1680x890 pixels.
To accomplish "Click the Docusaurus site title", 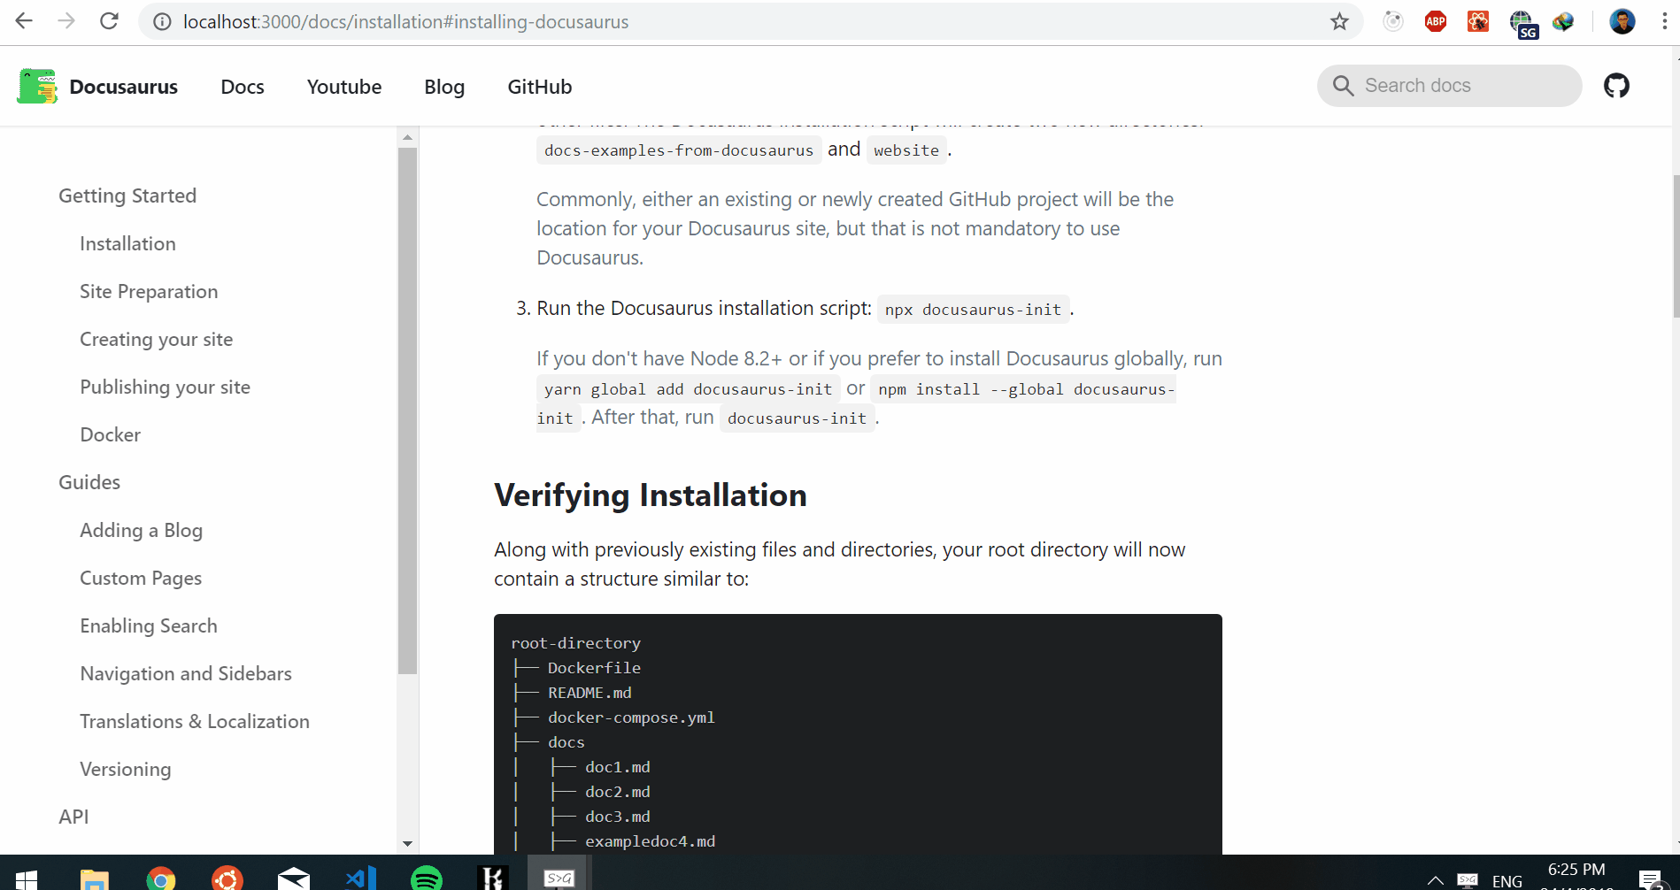I will [124, 87].
